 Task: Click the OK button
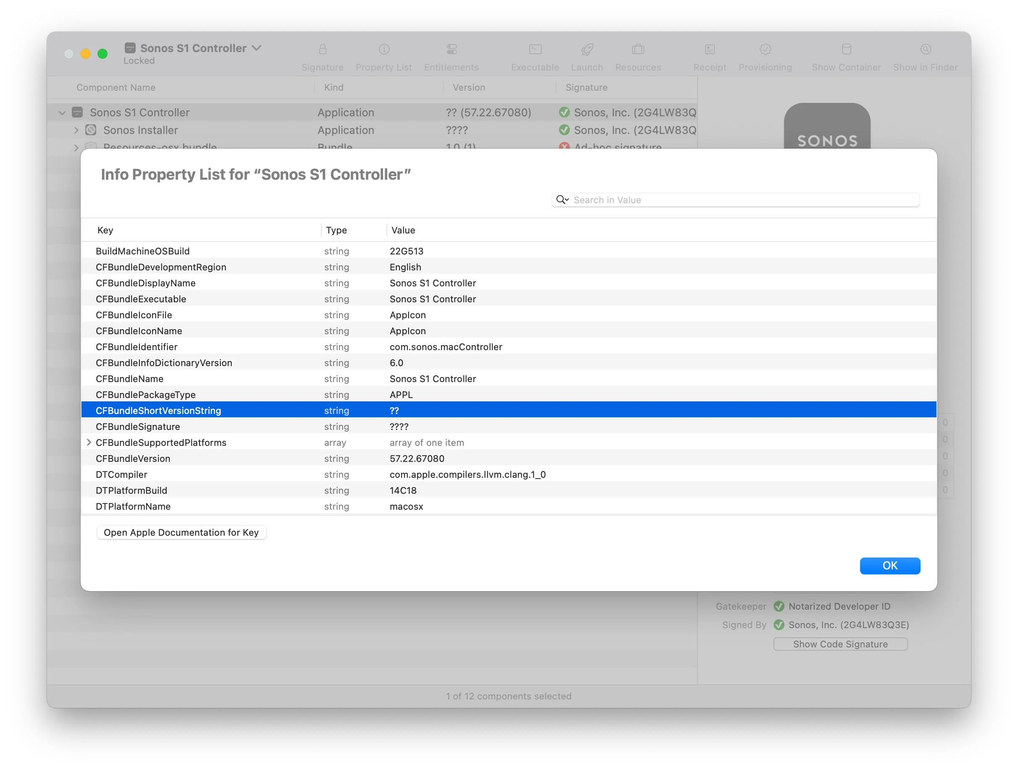(x=889, y=565)
